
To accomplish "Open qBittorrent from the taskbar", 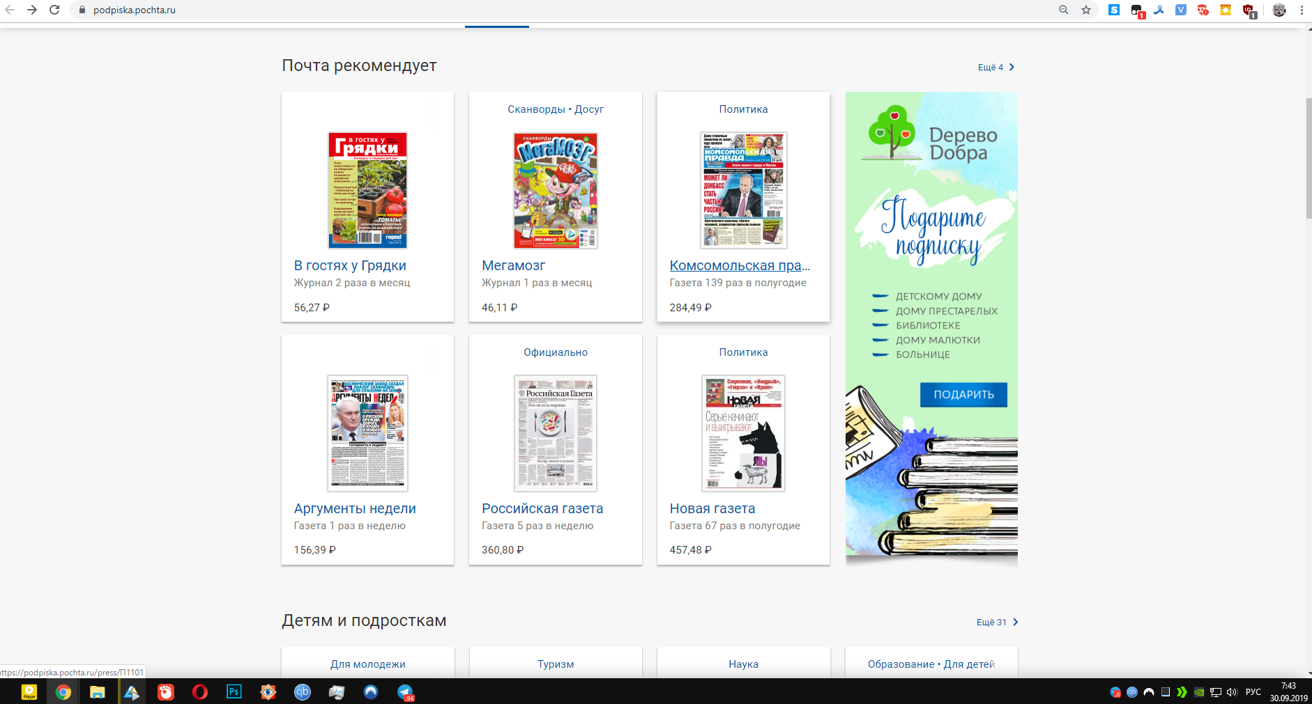I will pos(303,691).
